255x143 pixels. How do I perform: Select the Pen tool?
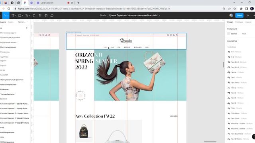[27, 15]
